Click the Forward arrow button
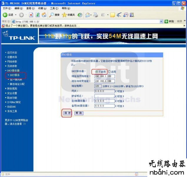Screen dimensions: 187x177 [x=21, y=15]
